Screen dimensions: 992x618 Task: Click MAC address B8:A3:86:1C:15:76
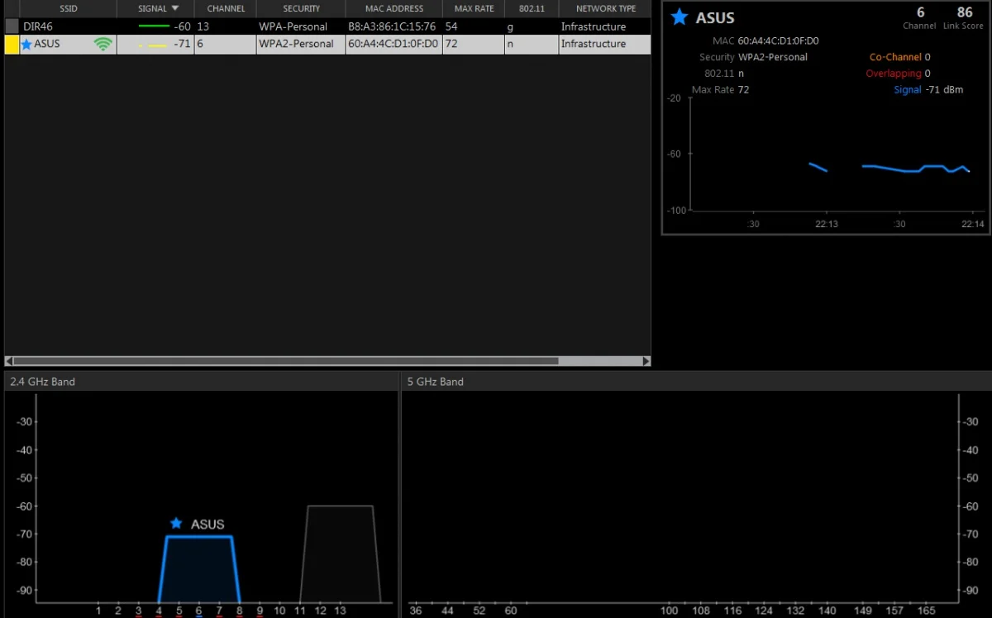(392, 26)
